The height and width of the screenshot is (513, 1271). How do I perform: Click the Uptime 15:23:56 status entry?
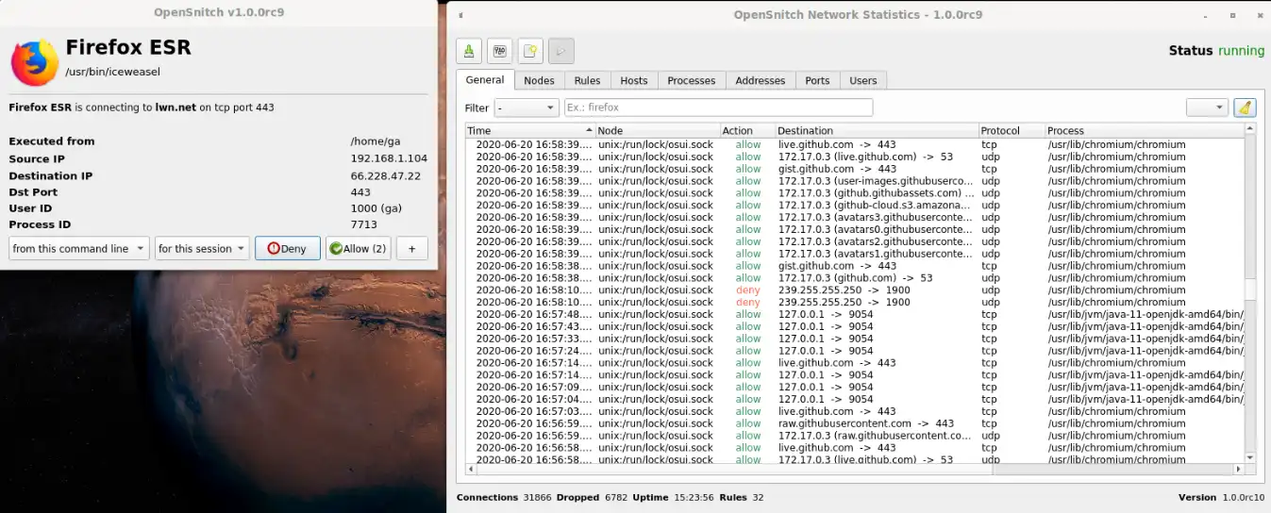tap(671, 497)
